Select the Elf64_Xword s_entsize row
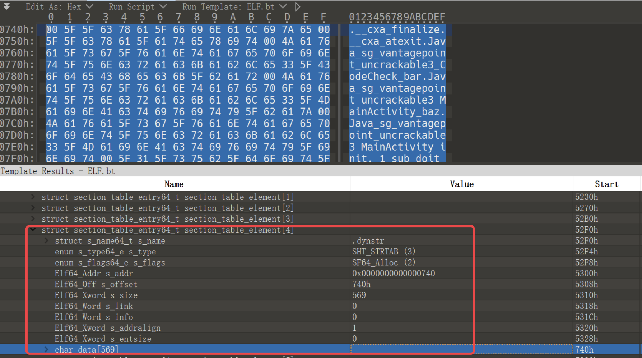Image resolution: width=642 pixels, height=358 pixels. (x=320, y=339)
